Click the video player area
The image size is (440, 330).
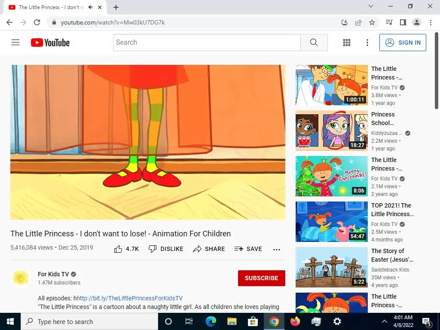(148, 142)
